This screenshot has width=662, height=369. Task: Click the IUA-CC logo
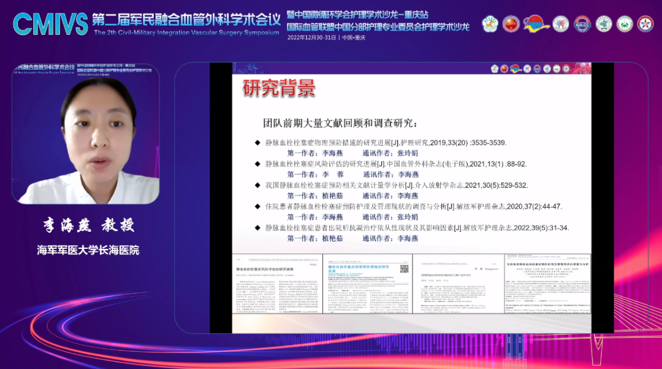pos(582,25)
